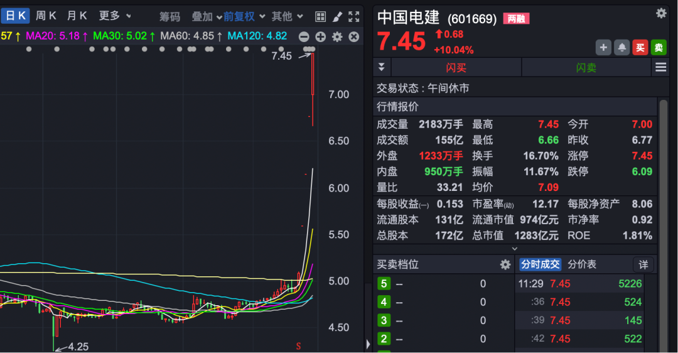Open the hamburger menu beside 闪卖

[x=660, y=67]
